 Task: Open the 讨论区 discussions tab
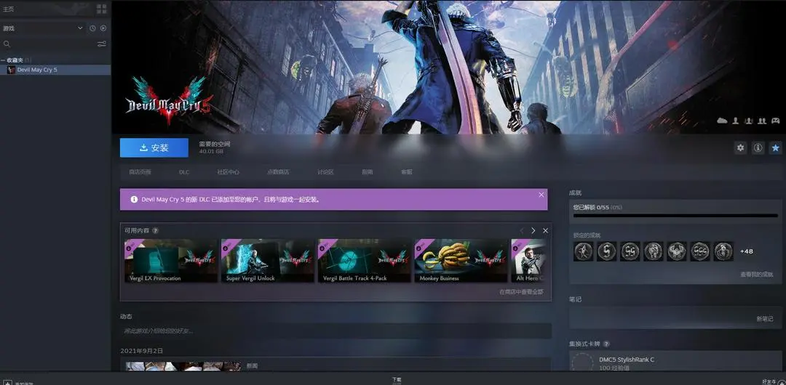pyautogui.click(x=325, y=171)
